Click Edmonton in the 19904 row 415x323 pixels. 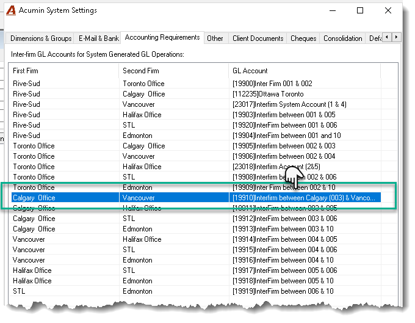click(x=138, y=136)
